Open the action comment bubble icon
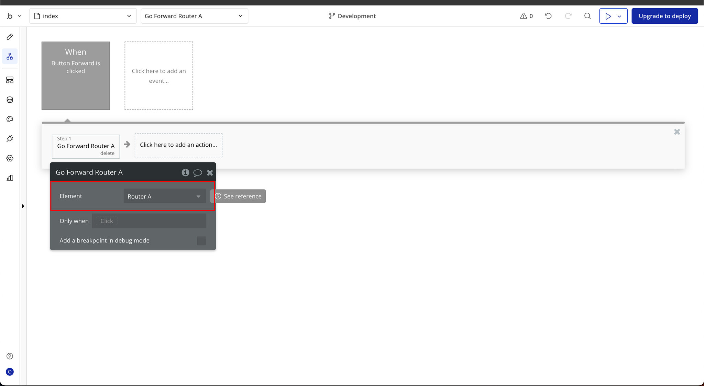 [198, 173]
